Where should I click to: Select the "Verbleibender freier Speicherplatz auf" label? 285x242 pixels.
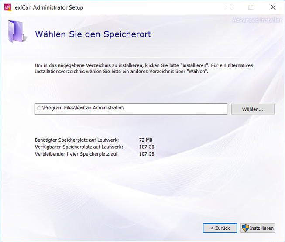click(76, 154)
